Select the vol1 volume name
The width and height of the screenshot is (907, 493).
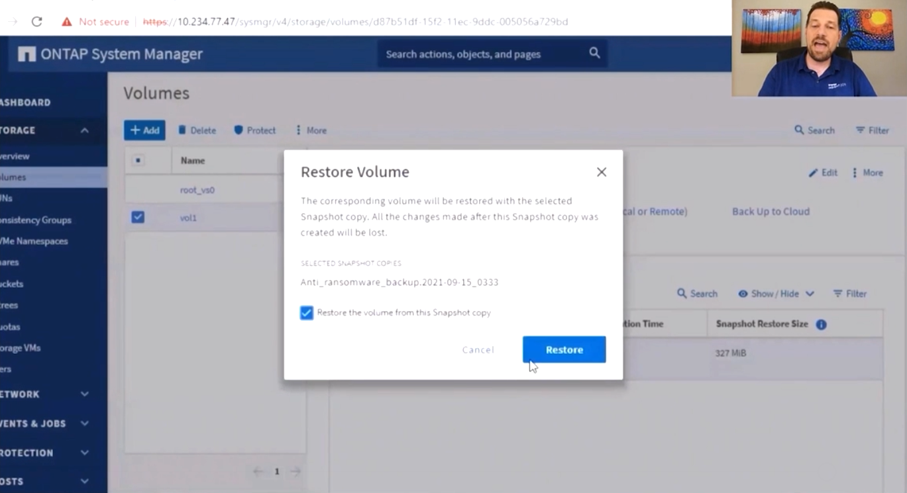[188, 218]
